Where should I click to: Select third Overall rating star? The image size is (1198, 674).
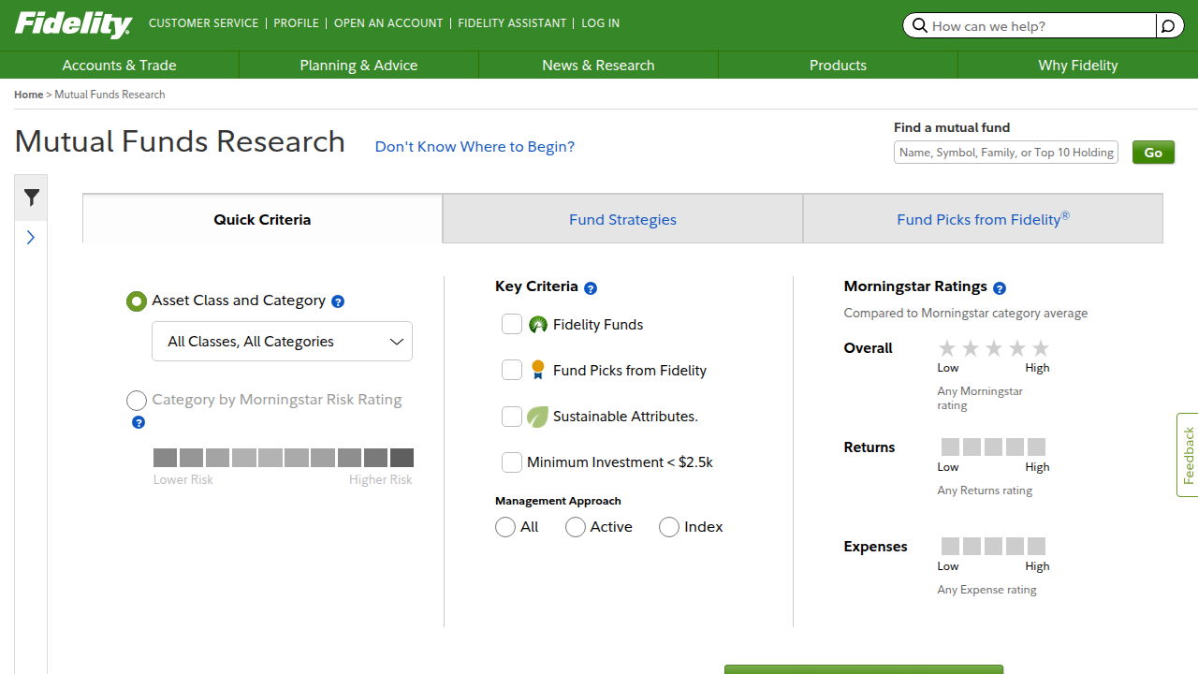994,348
